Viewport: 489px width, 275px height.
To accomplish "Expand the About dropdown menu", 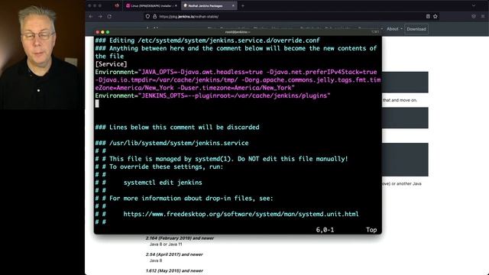I will pos(394,29).
